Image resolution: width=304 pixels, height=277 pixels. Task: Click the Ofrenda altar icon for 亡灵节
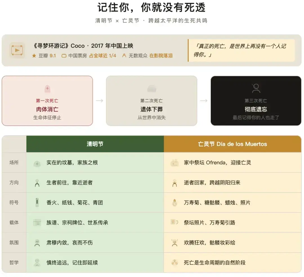[x=175, y=163]
